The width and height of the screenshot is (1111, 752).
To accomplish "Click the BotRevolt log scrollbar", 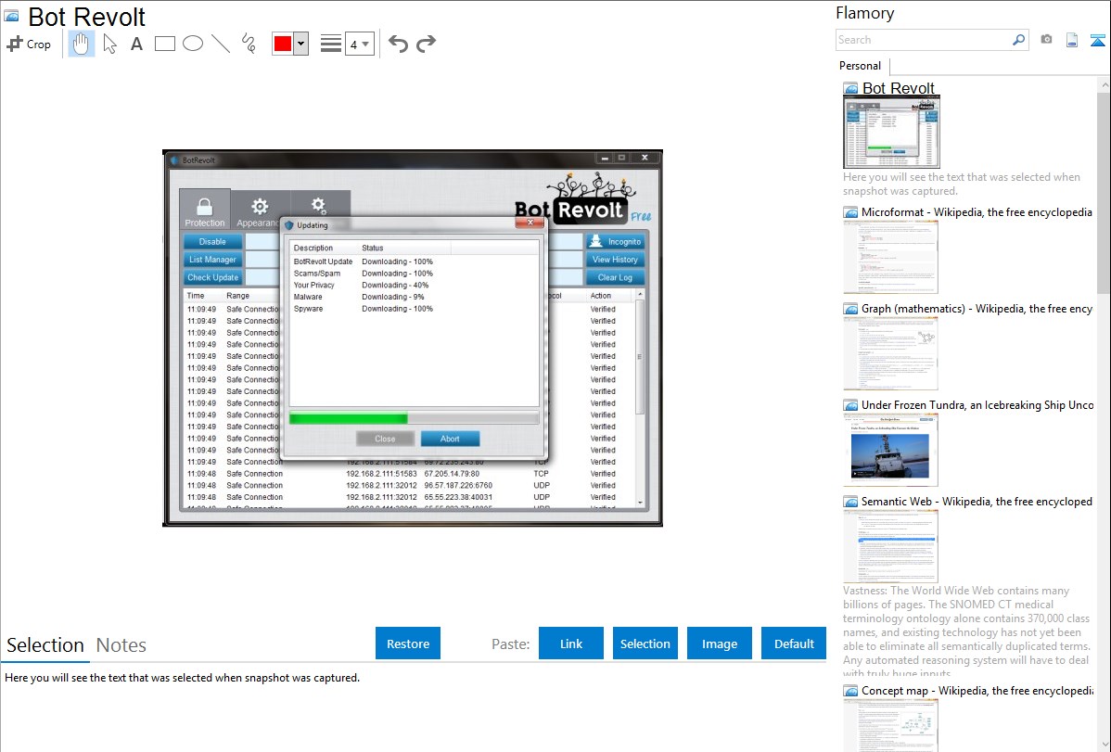I will click(x=640, y=399).
